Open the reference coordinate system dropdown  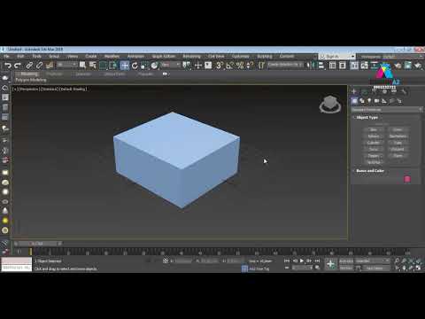pyautogui.click(x=171, y=65)
